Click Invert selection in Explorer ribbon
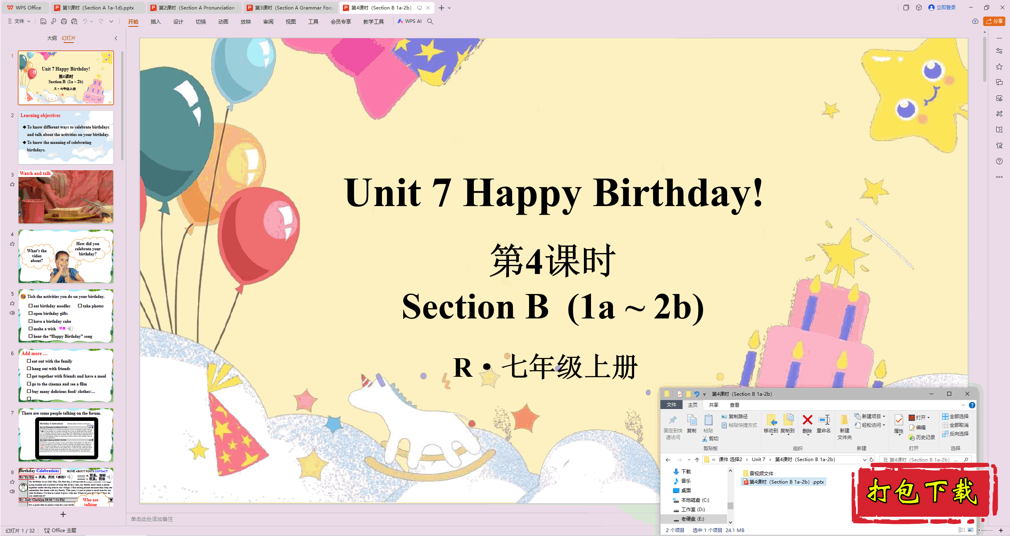 coord(955,434)
